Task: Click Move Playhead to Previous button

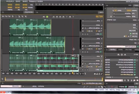Action: [63, 17]
